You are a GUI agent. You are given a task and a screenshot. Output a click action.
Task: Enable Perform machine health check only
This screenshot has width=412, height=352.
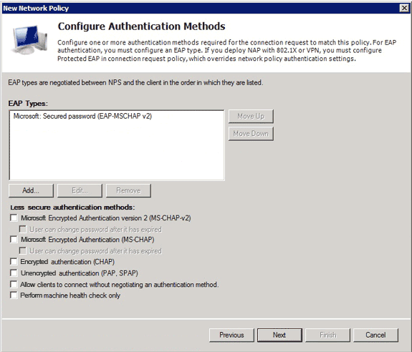point(14,295)
